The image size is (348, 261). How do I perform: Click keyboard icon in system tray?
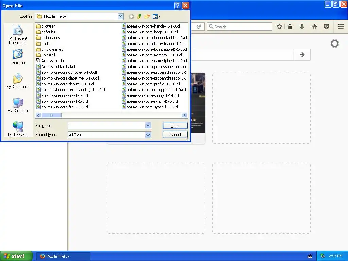[x=310, y=256]
